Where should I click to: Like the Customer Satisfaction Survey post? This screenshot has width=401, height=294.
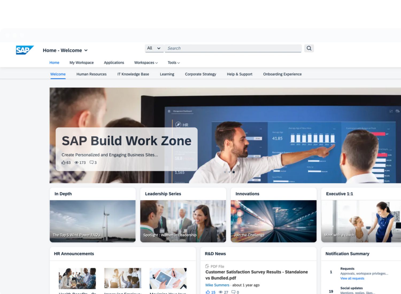click(208, 292)
